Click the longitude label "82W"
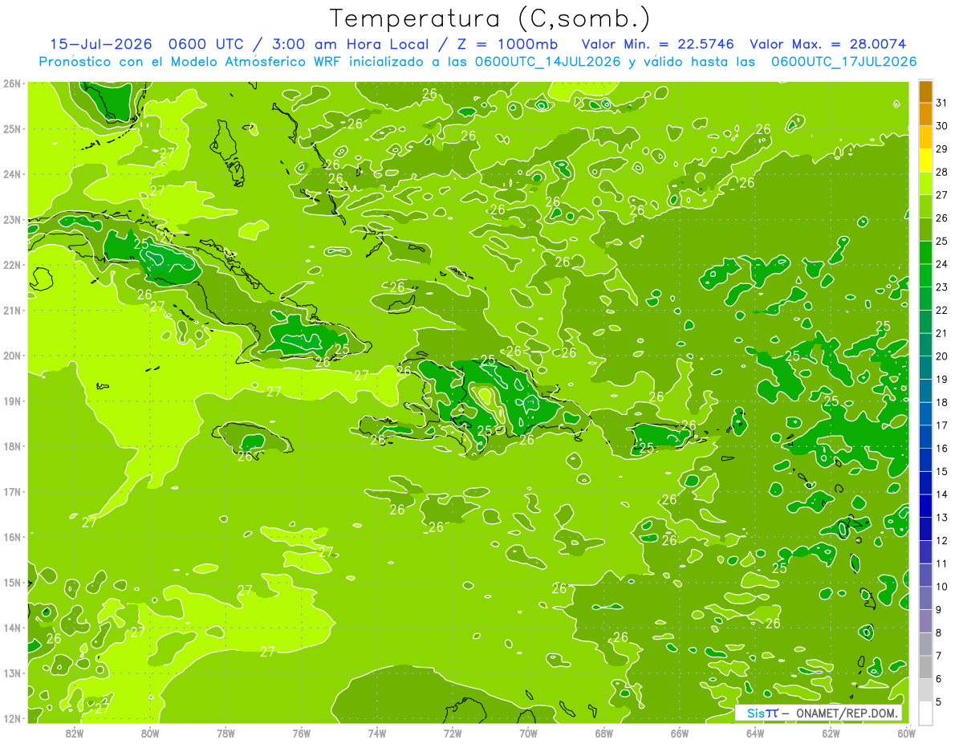963x744 pixels. pyautogui.click(x=74, y=733)
